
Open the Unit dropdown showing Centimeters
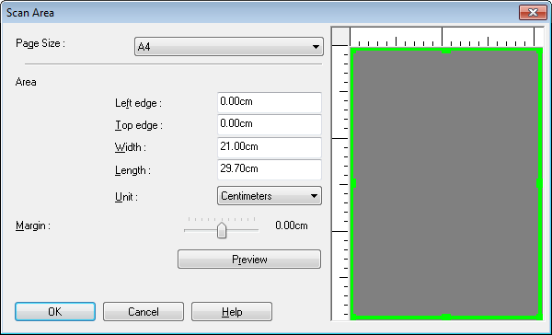tap(270, 196)
